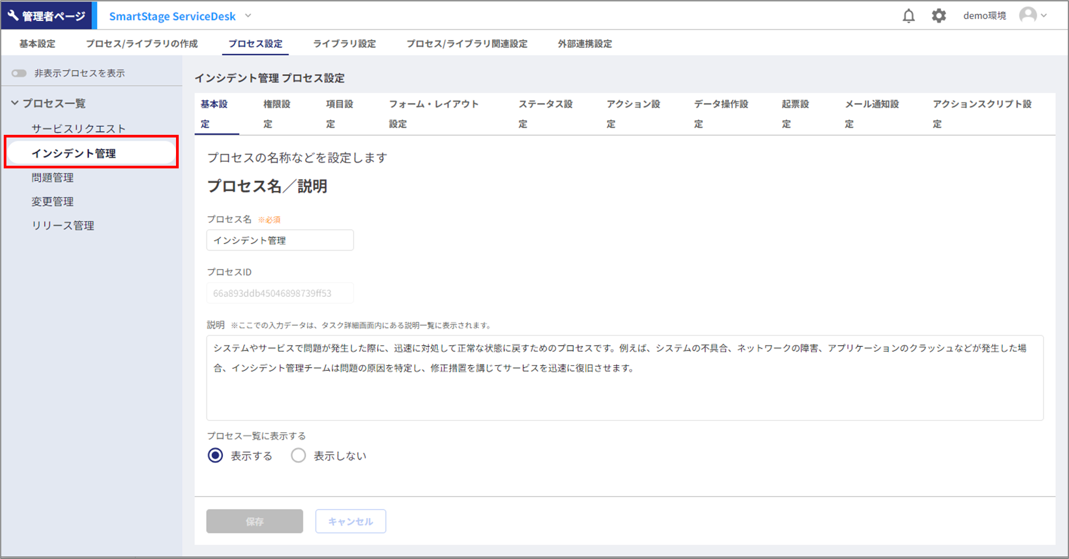Select the 表示する radio button
1069x559 pixels.
click(216, 456)
